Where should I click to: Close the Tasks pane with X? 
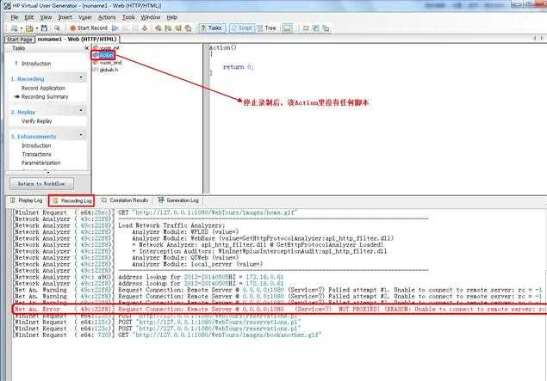87,48
